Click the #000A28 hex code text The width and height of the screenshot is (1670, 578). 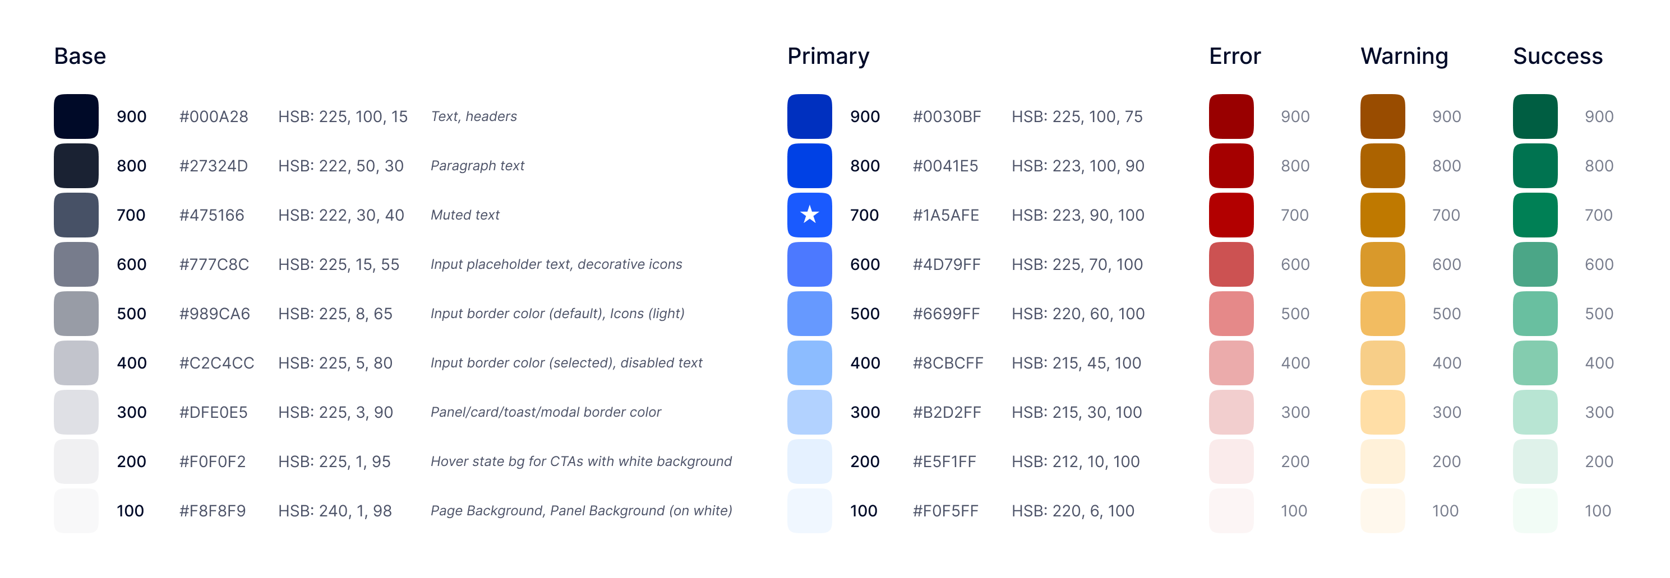click(213, 116)
